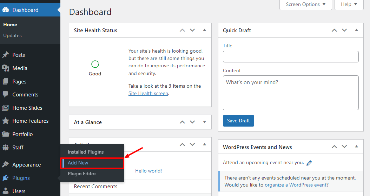This screenshot has width=370, height=196.
Task: Click the Appearance paintbrush icon
Action: (x=6, y=164)
